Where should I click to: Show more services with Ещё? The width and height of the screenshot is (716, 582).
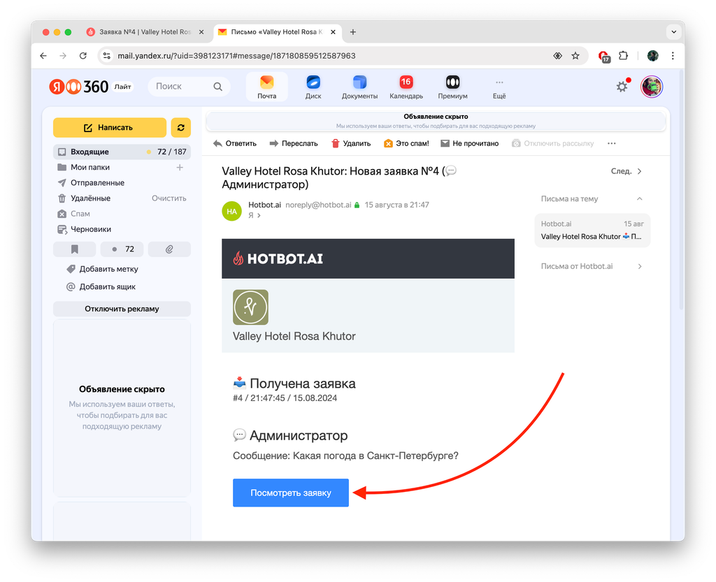(499, 88)
